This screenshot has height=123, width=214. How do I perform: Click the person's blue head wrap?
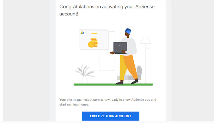pyautogui.click(x=128, y=31)
